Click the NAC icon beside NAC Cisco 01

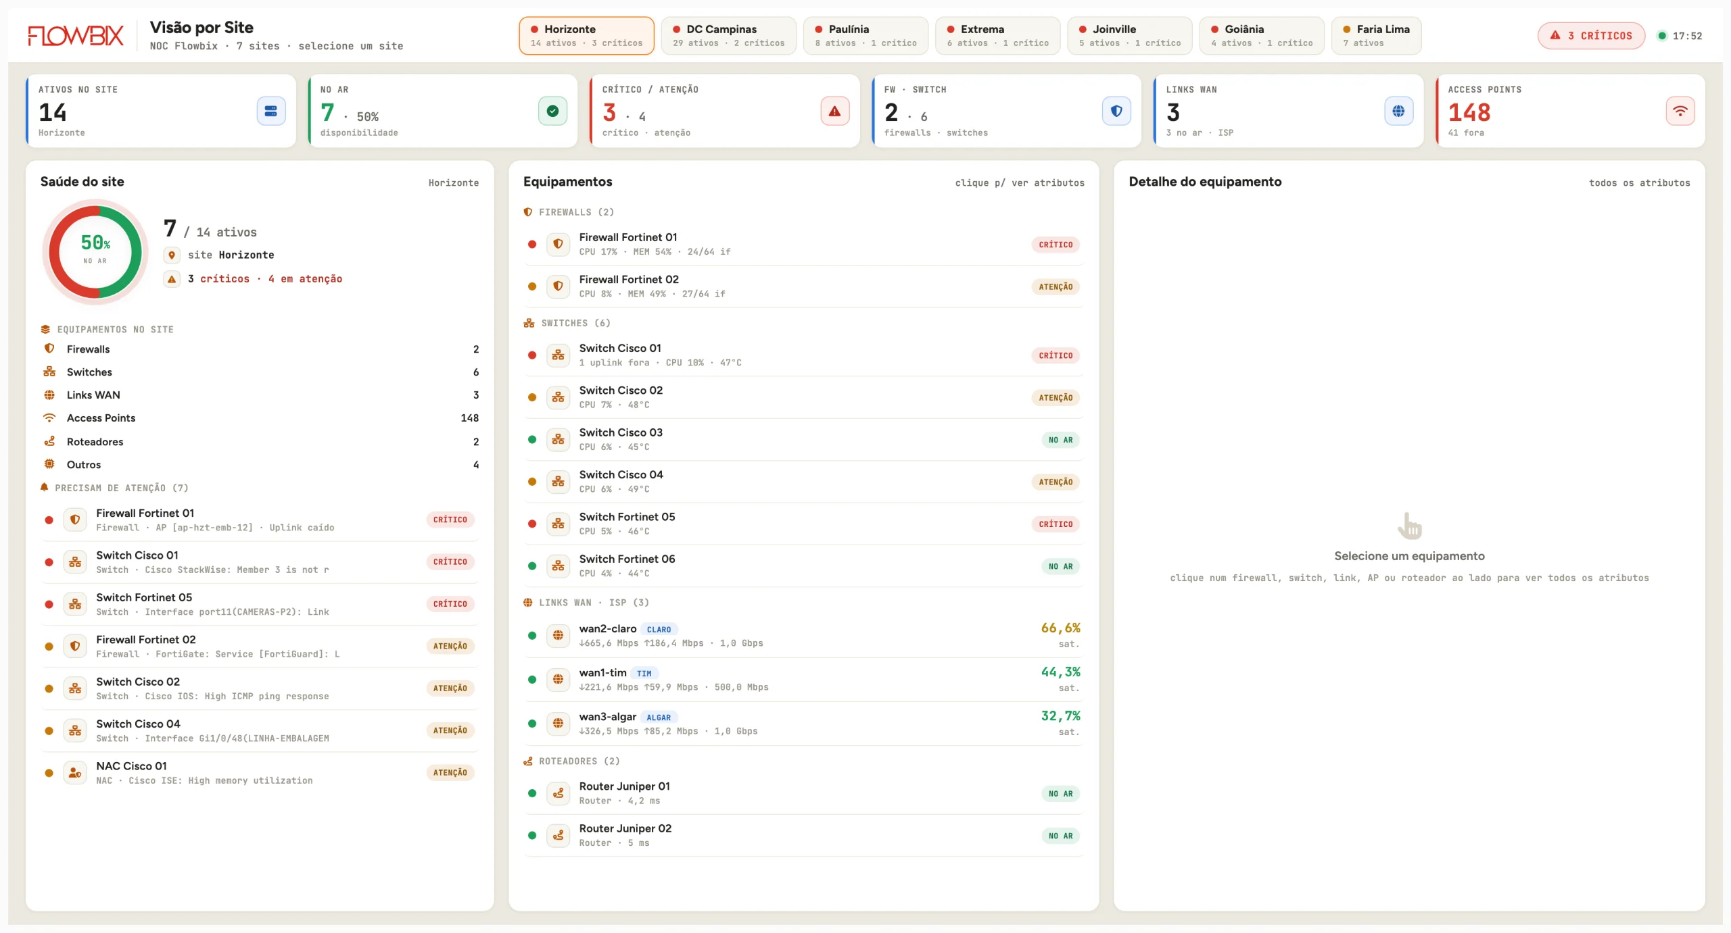(x=75, y=772)
